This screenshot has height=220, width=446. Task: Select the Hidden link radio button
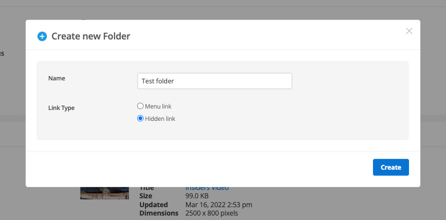coord(140,118)
